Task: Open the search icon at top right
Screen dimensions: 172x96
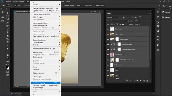Action: tap(160, 6)
